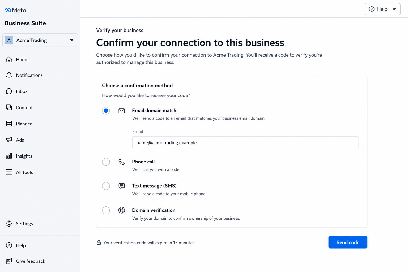
Task: Open Settings label in sidebar
Action: pyautogui.click(x=24, y=224)
